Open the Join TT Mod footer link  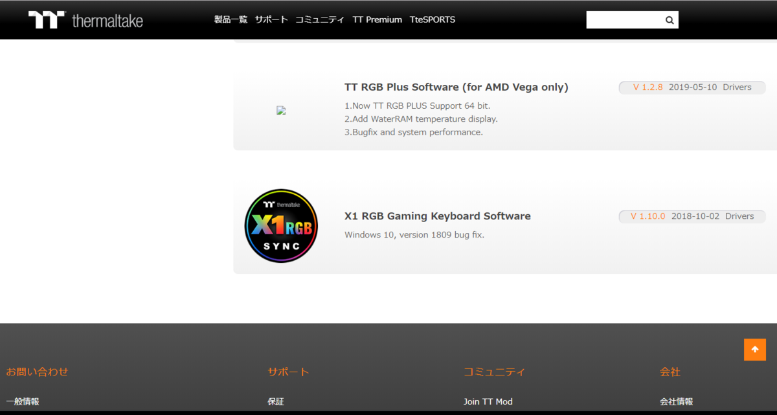coord(488,401)
